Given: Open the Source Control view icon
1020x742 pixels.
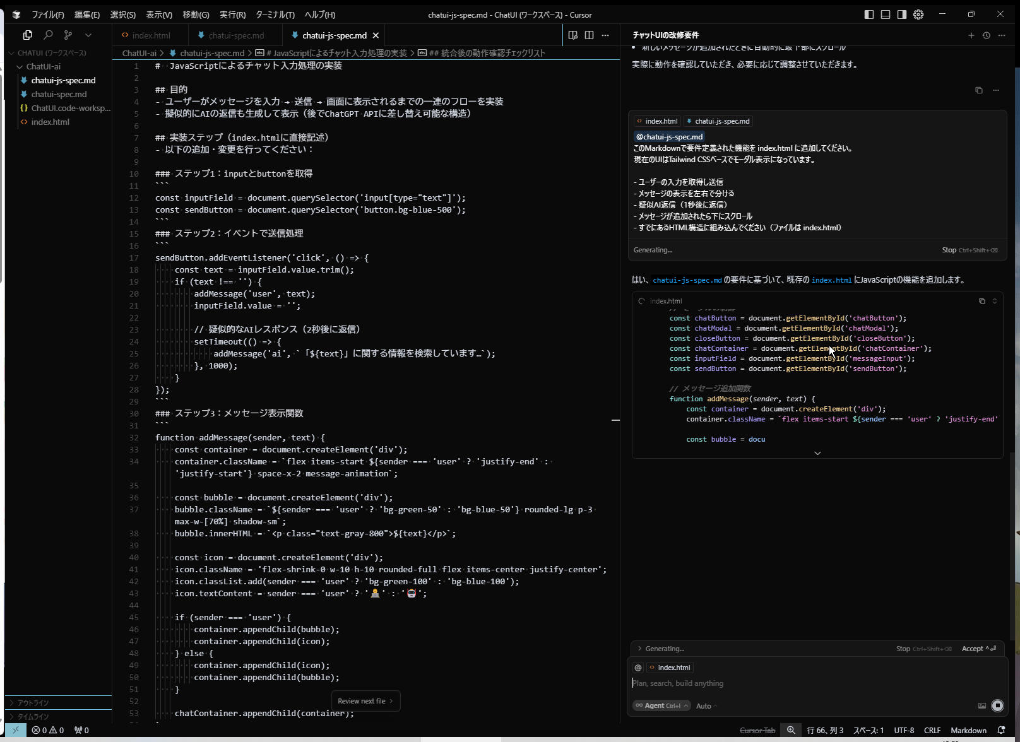Looking at the screenshot, I should (68, 35).
